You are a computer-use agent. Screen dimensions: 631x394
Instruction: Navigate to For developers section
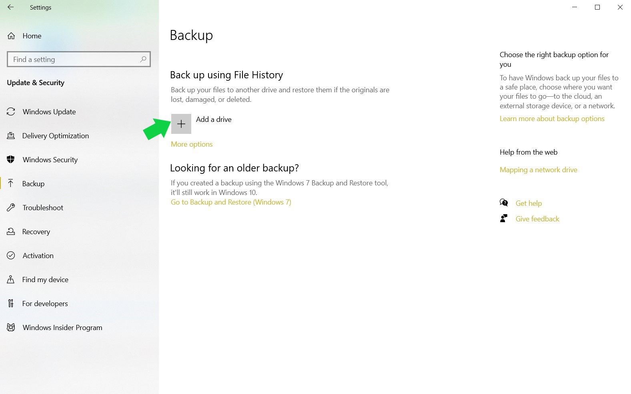45,304
